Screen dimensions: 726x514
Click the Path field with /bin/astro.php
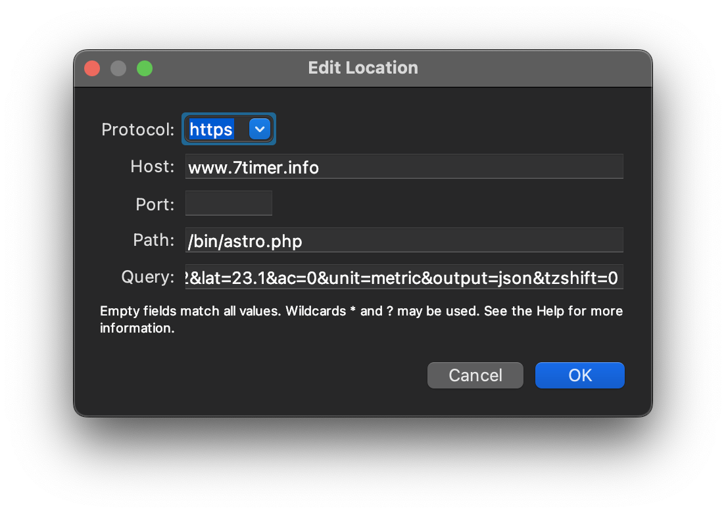[x=404, y=241]
